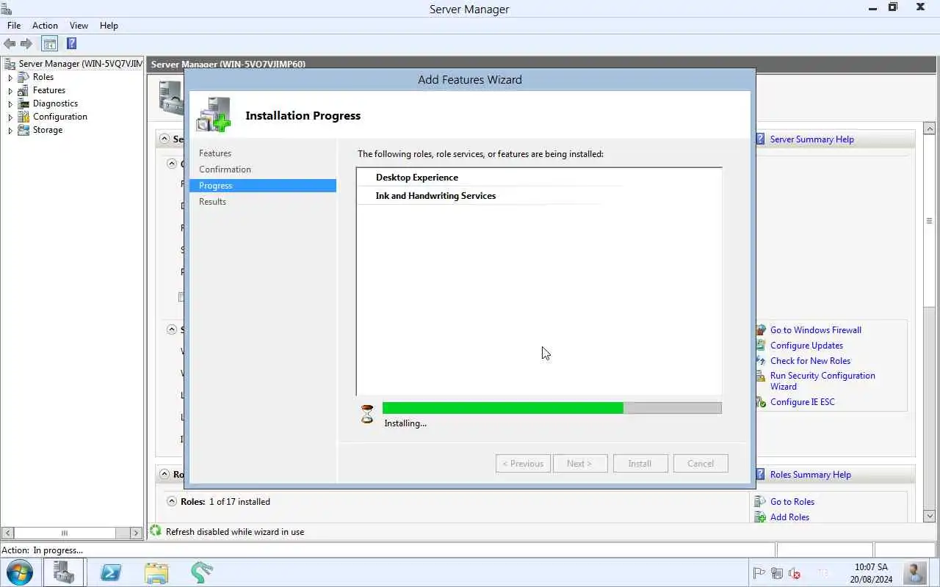940x587 pixels.
Task: Click the Back arrow toolbar icon
Action: pyautogui.click(x=10, y=43)
